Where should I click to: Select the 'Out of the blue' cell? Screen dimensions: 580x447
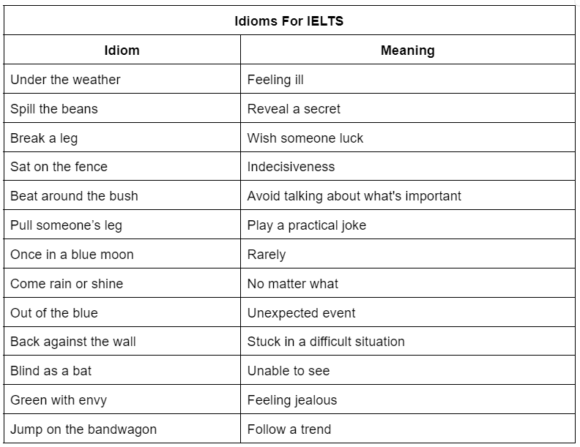[x=54, y=313]
